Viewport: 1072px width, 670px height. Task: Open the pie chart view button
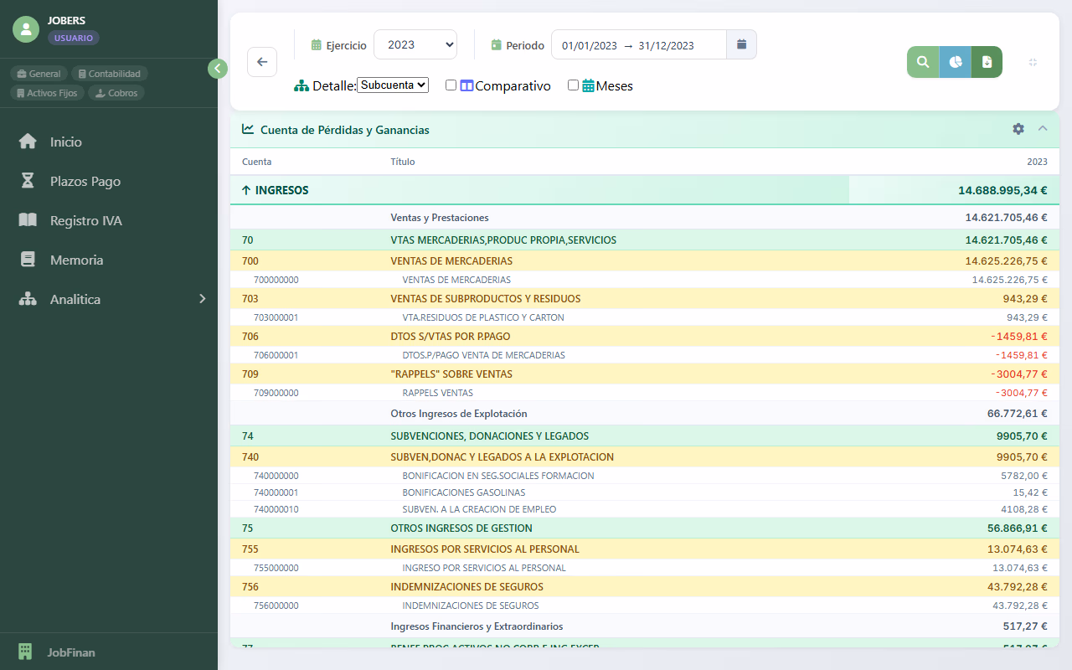click(x=956, y=62)
